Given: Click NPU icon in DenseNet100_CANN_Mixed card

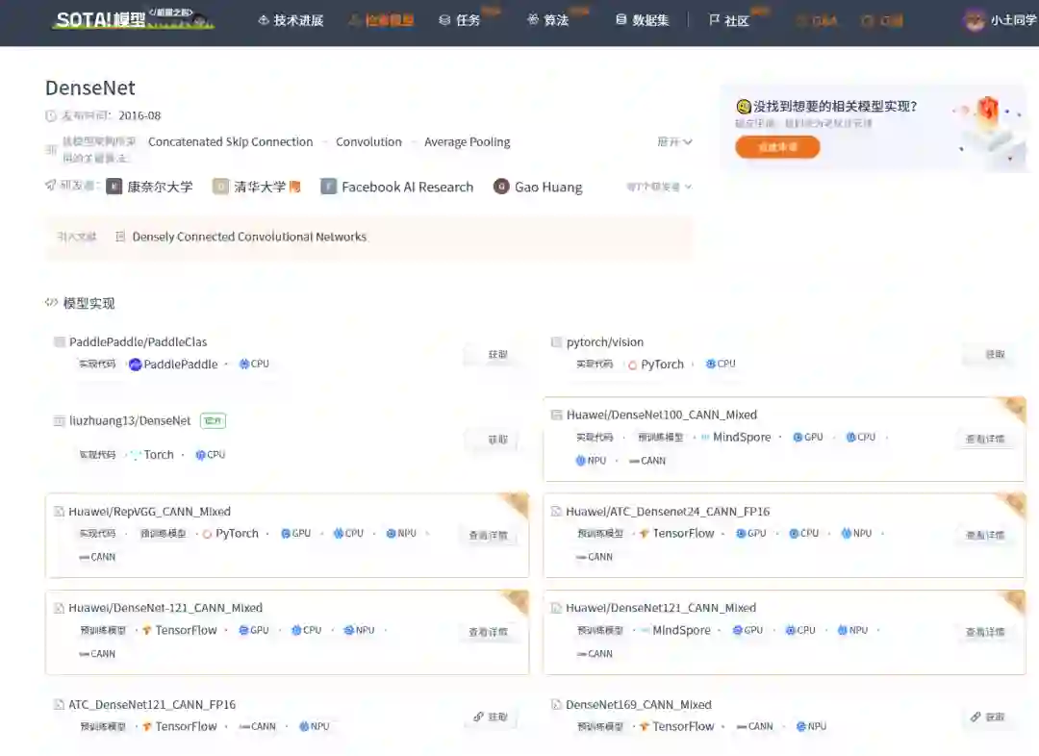Looking at the screenshot, I should 580,461.
